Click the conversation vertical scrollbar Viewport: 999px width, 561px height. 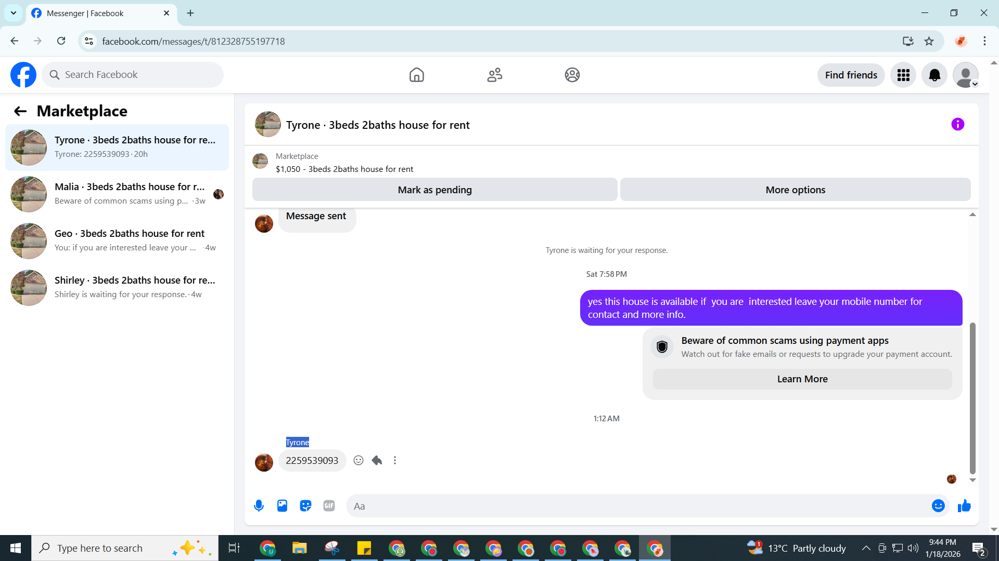(972, 397)
